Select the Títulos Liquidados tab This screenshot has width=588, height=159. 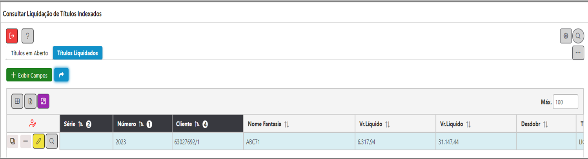(78, 53)
